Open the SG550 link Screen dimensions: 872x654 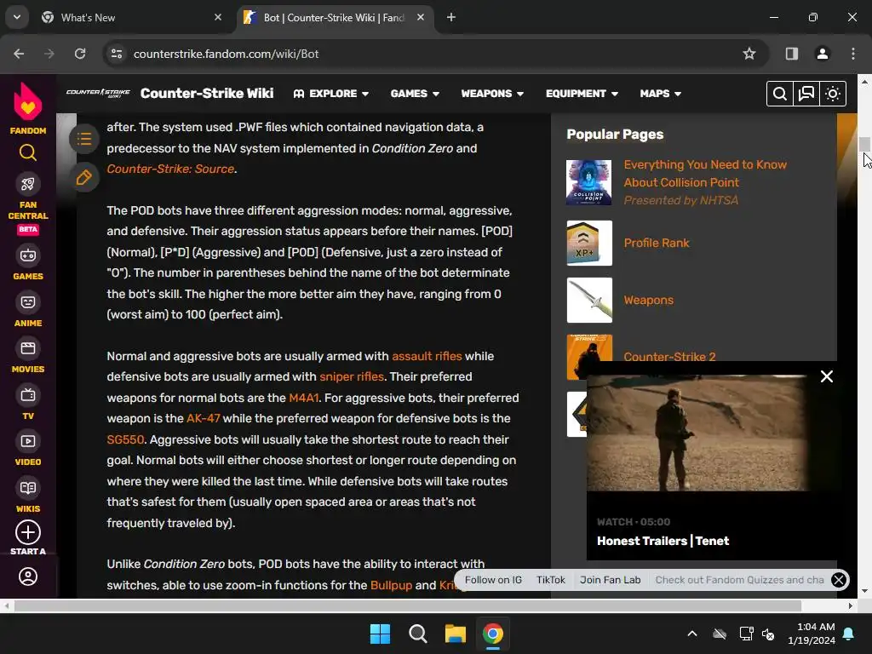click(125, 439)
